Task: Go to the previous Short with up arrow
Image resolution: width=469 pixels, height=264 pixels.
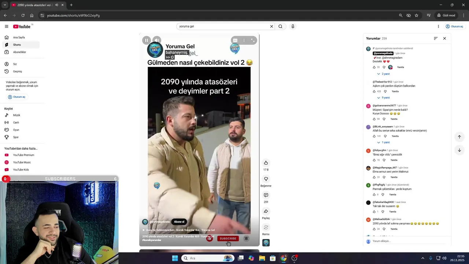Action: pos(459,137)
